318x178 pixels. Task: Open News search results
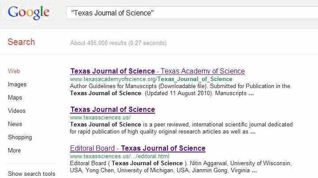15,124
